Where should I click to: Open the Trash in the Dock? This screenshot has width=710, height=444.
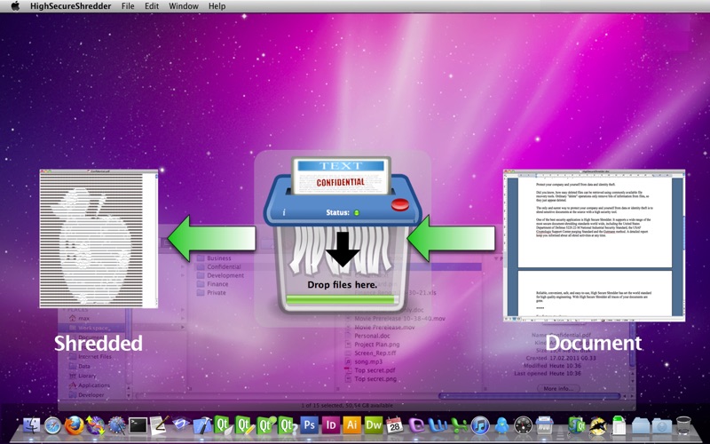(683, 425)
